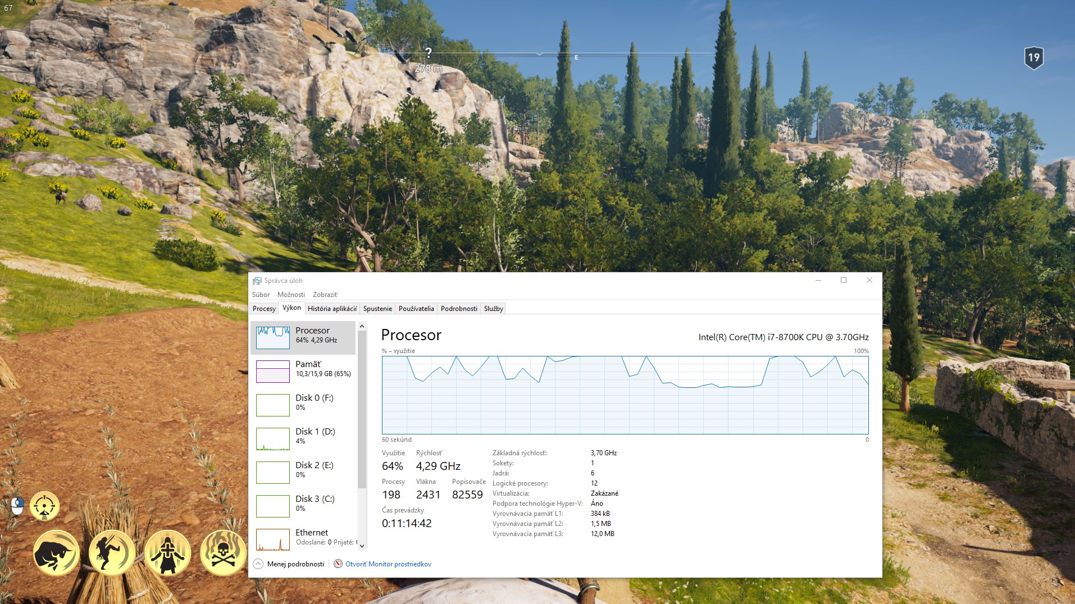Image resolution: width=1075 pixels, height=604 pixels.
Task: Open the Zobraziť menu
Action: (x=325, y=295)
